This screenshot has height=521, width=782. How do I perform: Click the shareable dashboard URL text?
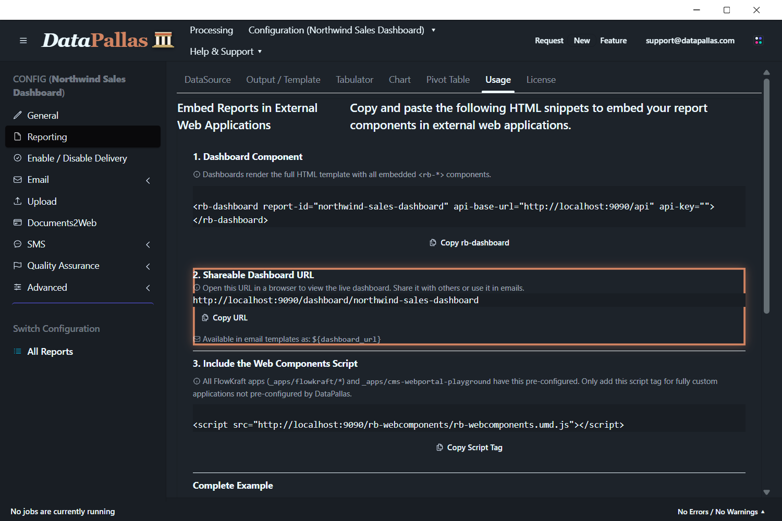pyautogui.click(x=336, y=300)
